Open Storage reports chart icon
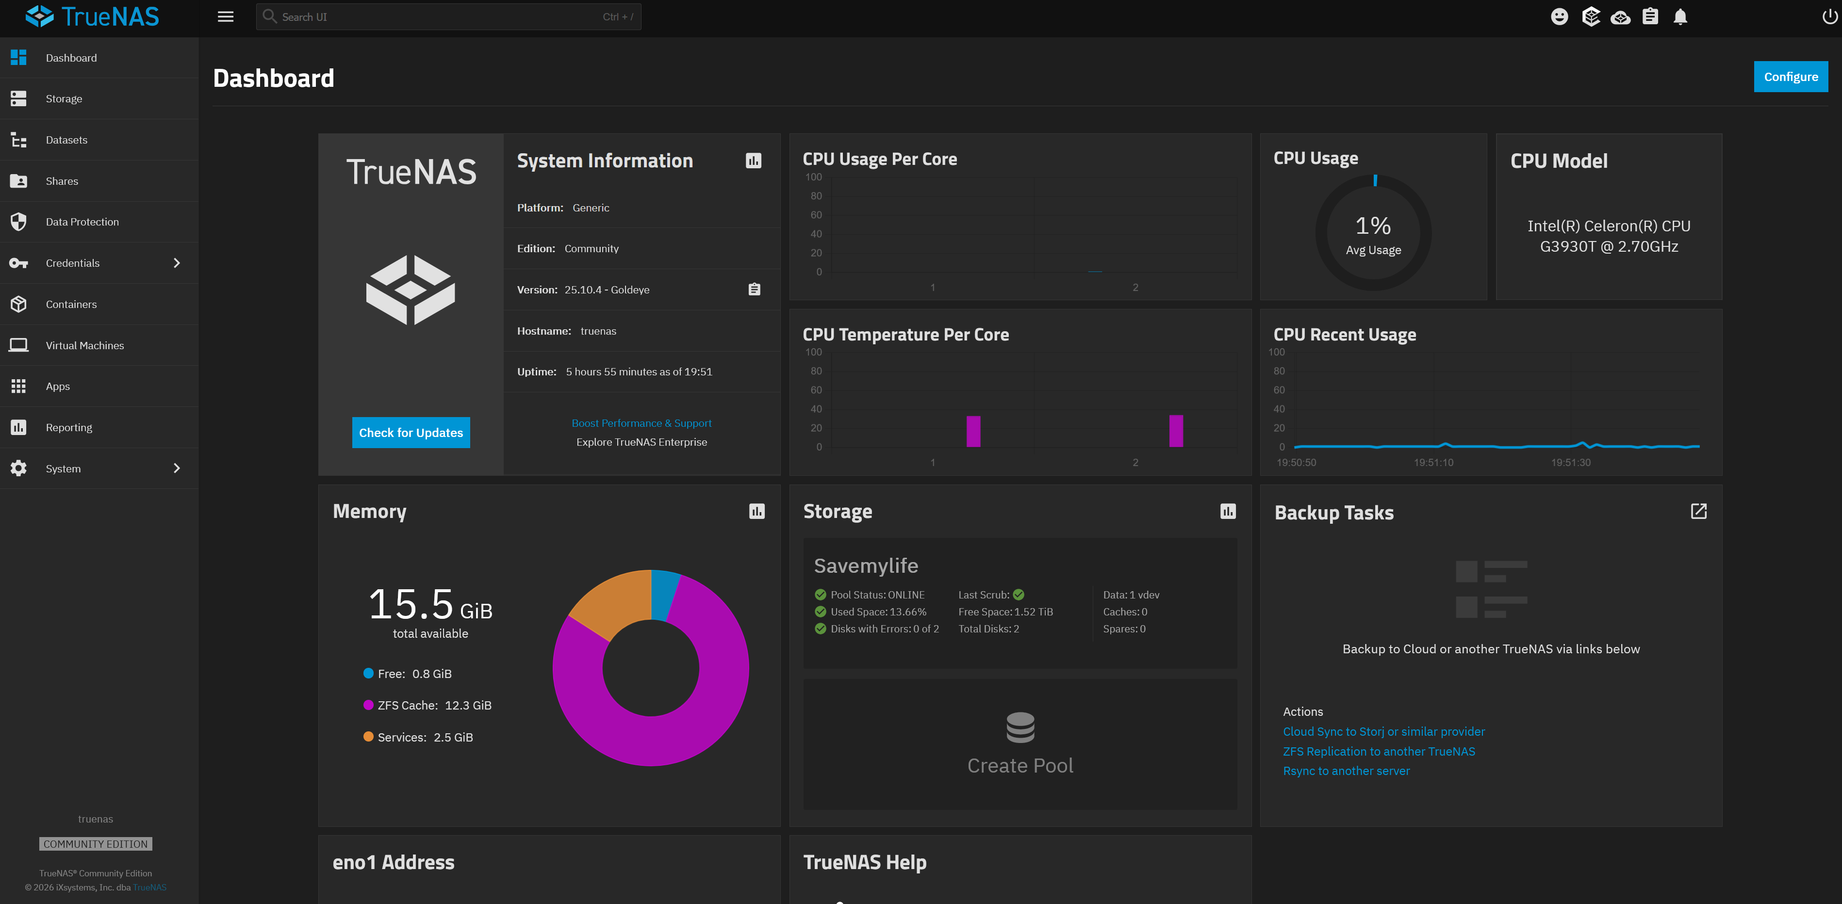This screenshot has width=1842, height=904. [1228, 511]
